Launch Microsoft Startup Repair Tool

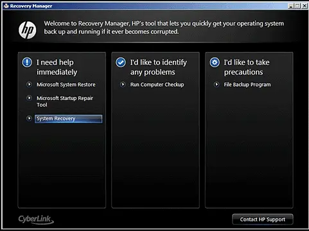[65, 101]
